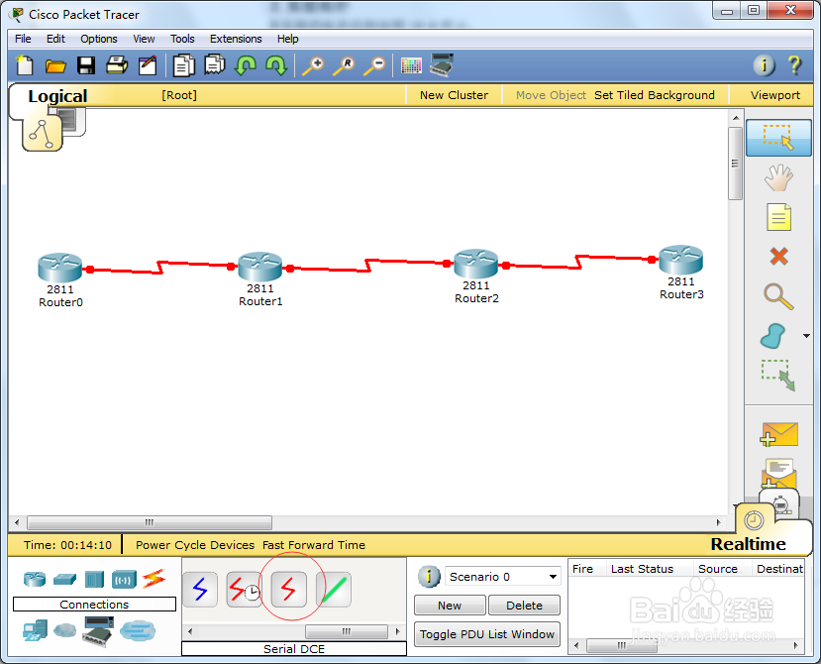Viewport: 821px width, 664px height.
Task: Choose the Delete red X tool
Action: click(x=779, y=257)
